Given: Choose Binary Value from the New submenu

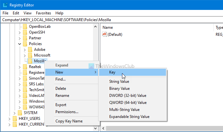Looking at the screenshot, I should [133, 89].
